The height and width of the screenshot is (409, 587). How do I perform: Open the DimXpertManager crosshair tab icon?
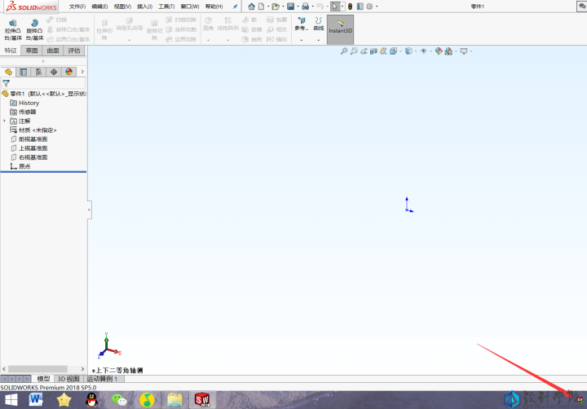(54, 72)
